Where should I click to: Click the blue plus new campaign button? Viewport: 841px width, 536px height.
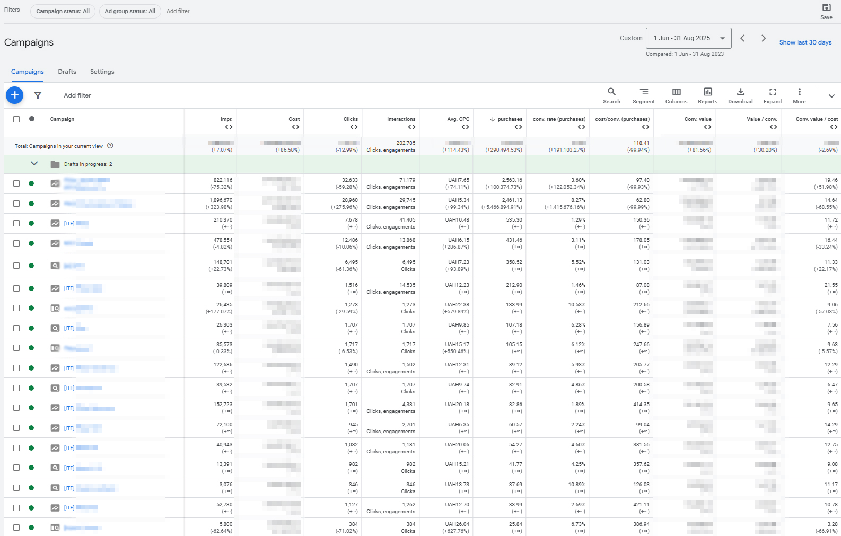coord(15,95)
